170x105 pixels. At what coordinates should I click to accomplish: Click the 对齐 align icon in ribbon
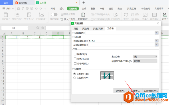[165, 15]
